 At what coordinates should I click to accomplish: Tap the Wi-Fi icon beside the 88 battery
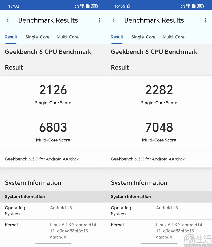[x=189, y=6]
